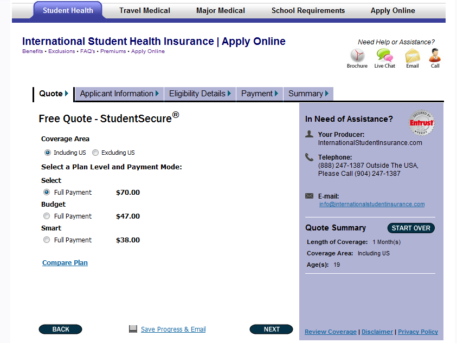Click the NEXT button
The height and width of the screenshot is (343, 457).
272,329
